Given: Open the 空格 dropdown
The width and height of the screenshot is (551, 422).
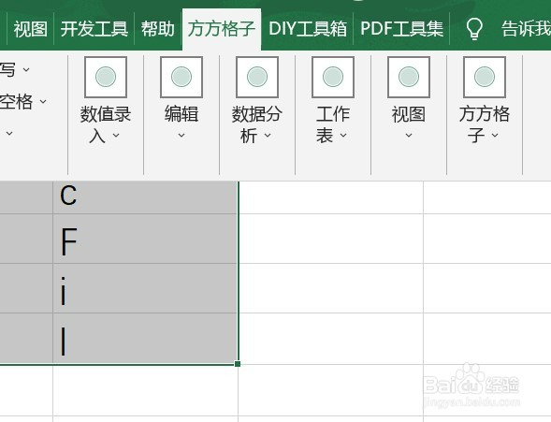Looking at the screenshot, I should coord(43,102).
